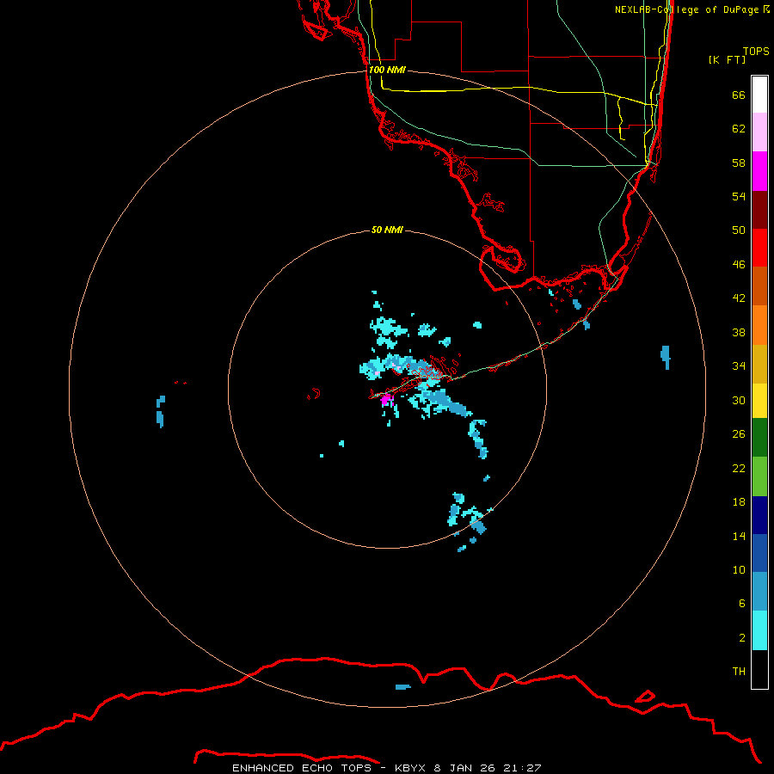Click the 10 legend value
774x774 pixels.
pyautogui.click(x=739, y=570)
